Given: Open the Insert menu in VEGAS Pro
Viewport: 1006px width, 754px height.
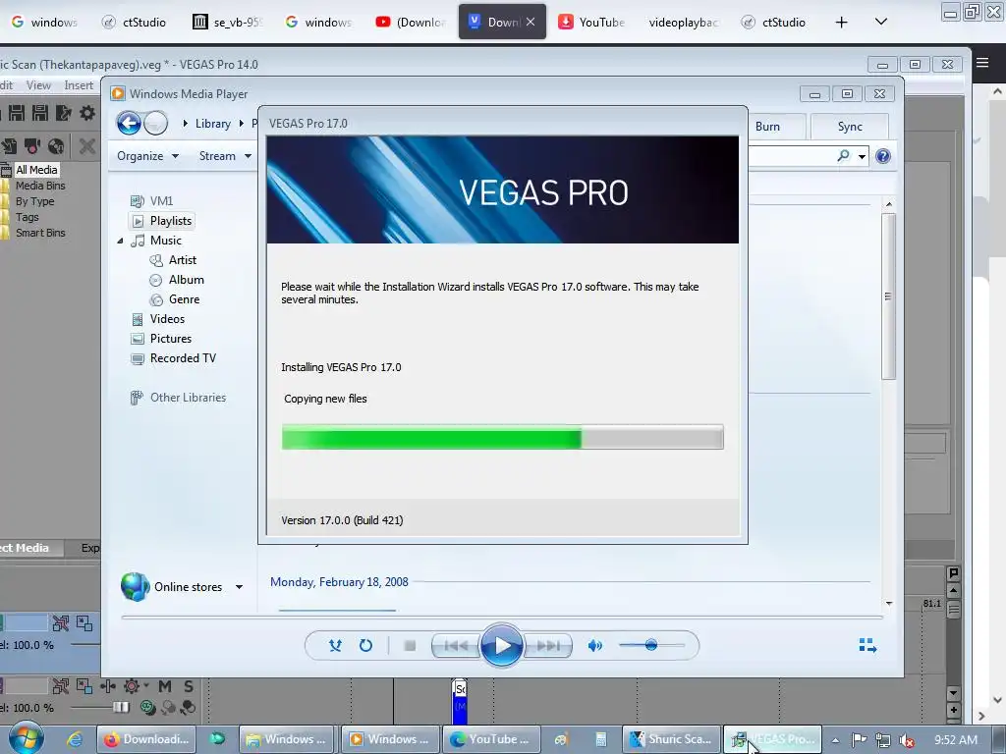Looking at the screenshot, I should tap(79, 84).
